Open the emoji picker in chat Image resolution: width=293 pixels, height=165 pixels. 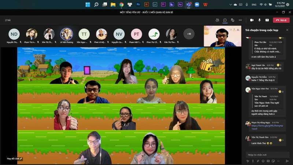262,161
